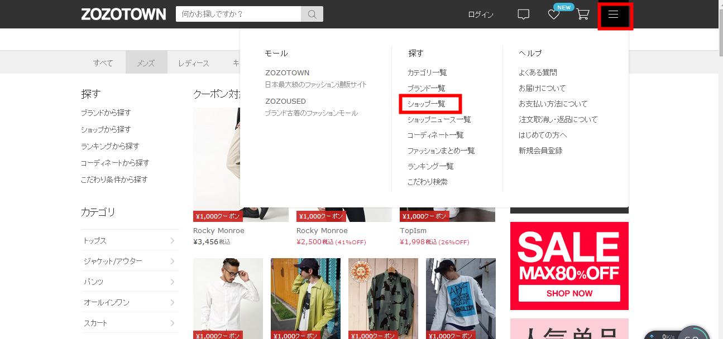This screenshot has height=339, width=723.
Task: Open white shirt man product thumbnail
Action: coord(228,299)
